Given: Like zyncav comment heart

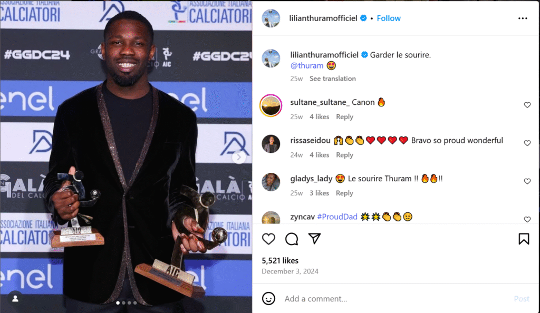Looking at the screenshot, I should point(527,219).
